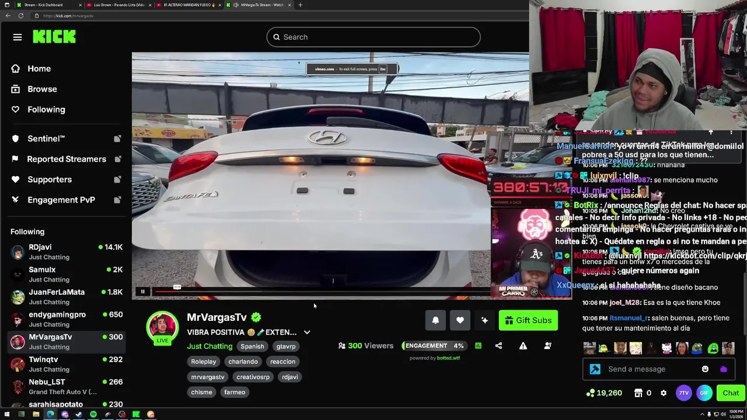The height and width of the screenshot is (420, 747).
Task: Open endygamingpro's channel in the Following list
Action: click(66, 319)
